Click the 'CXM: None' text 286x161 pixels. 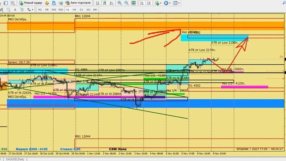(x=118, y=149)
